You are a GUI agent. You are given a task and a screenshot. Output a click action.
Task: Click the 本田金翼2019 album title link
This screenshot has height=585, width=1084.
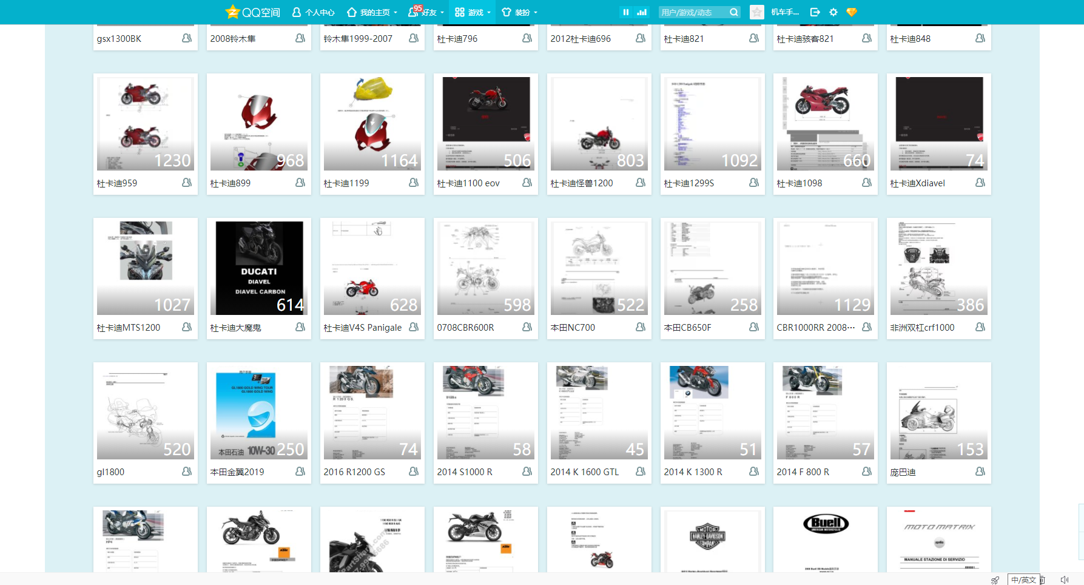coord(237,472)
